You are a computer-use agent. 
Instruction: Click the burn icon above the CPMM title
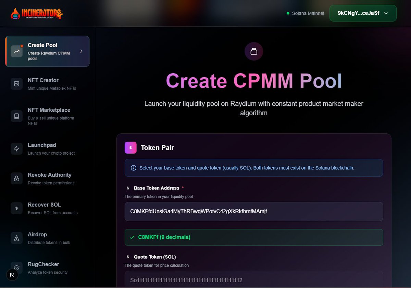tap(253, 51)
